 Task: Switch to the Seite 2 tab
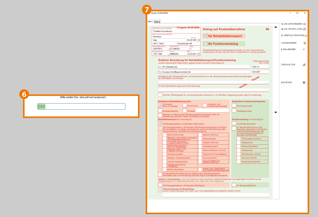point(157,22)
